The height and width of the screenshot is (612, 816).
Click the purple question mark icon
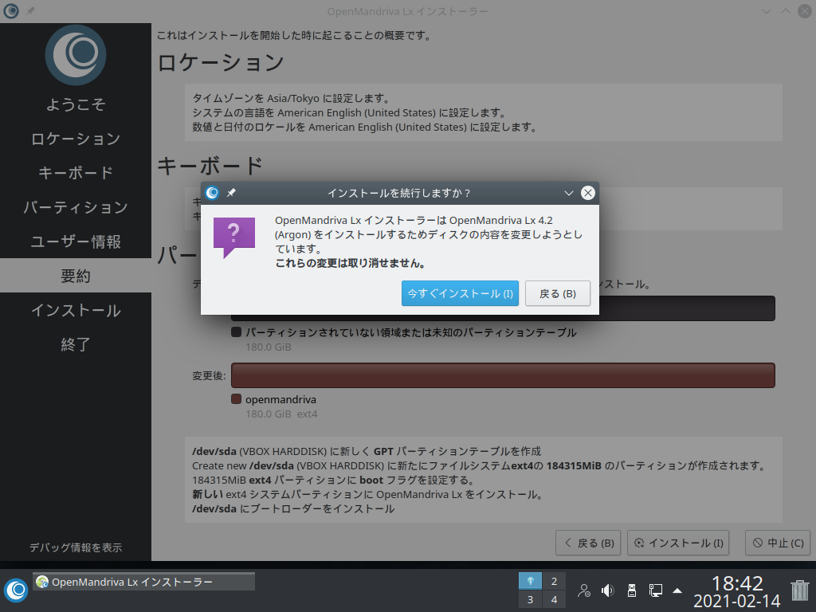(234, 237)
